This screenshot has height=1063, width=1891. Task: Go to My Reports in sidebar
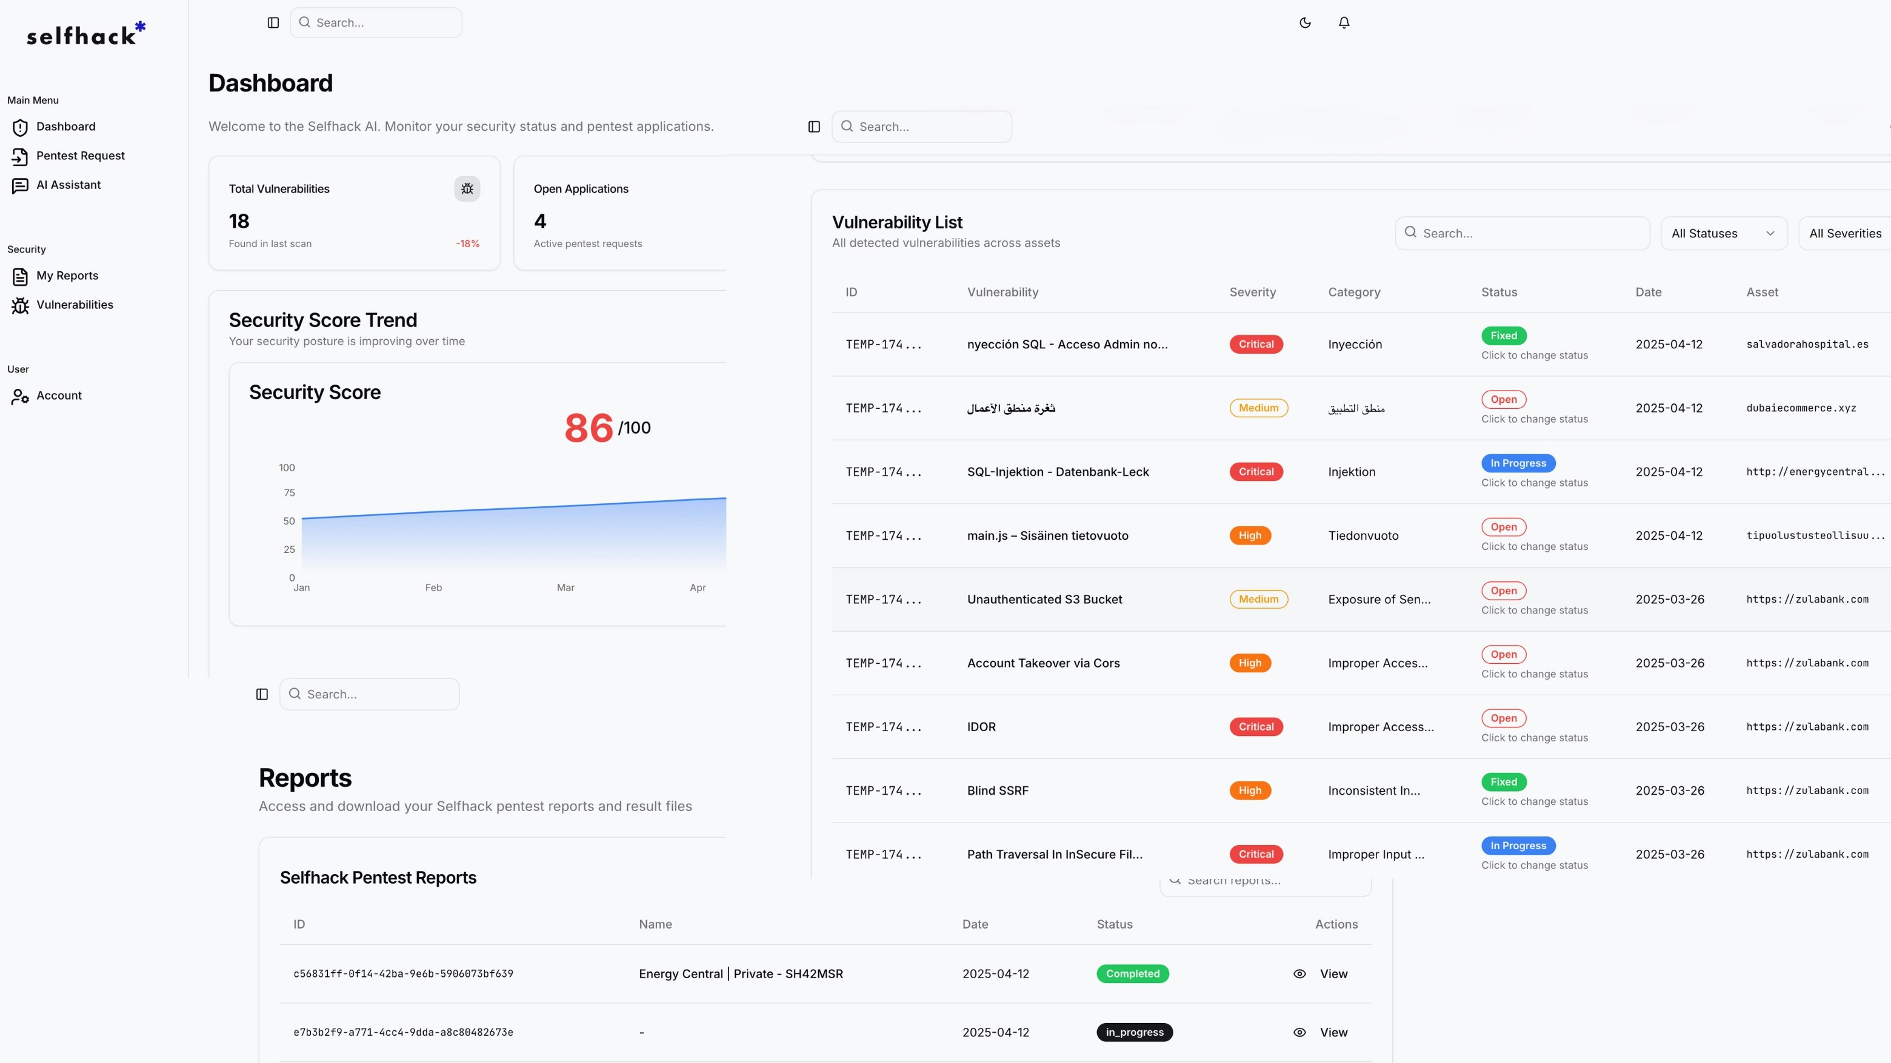(67, 275)
